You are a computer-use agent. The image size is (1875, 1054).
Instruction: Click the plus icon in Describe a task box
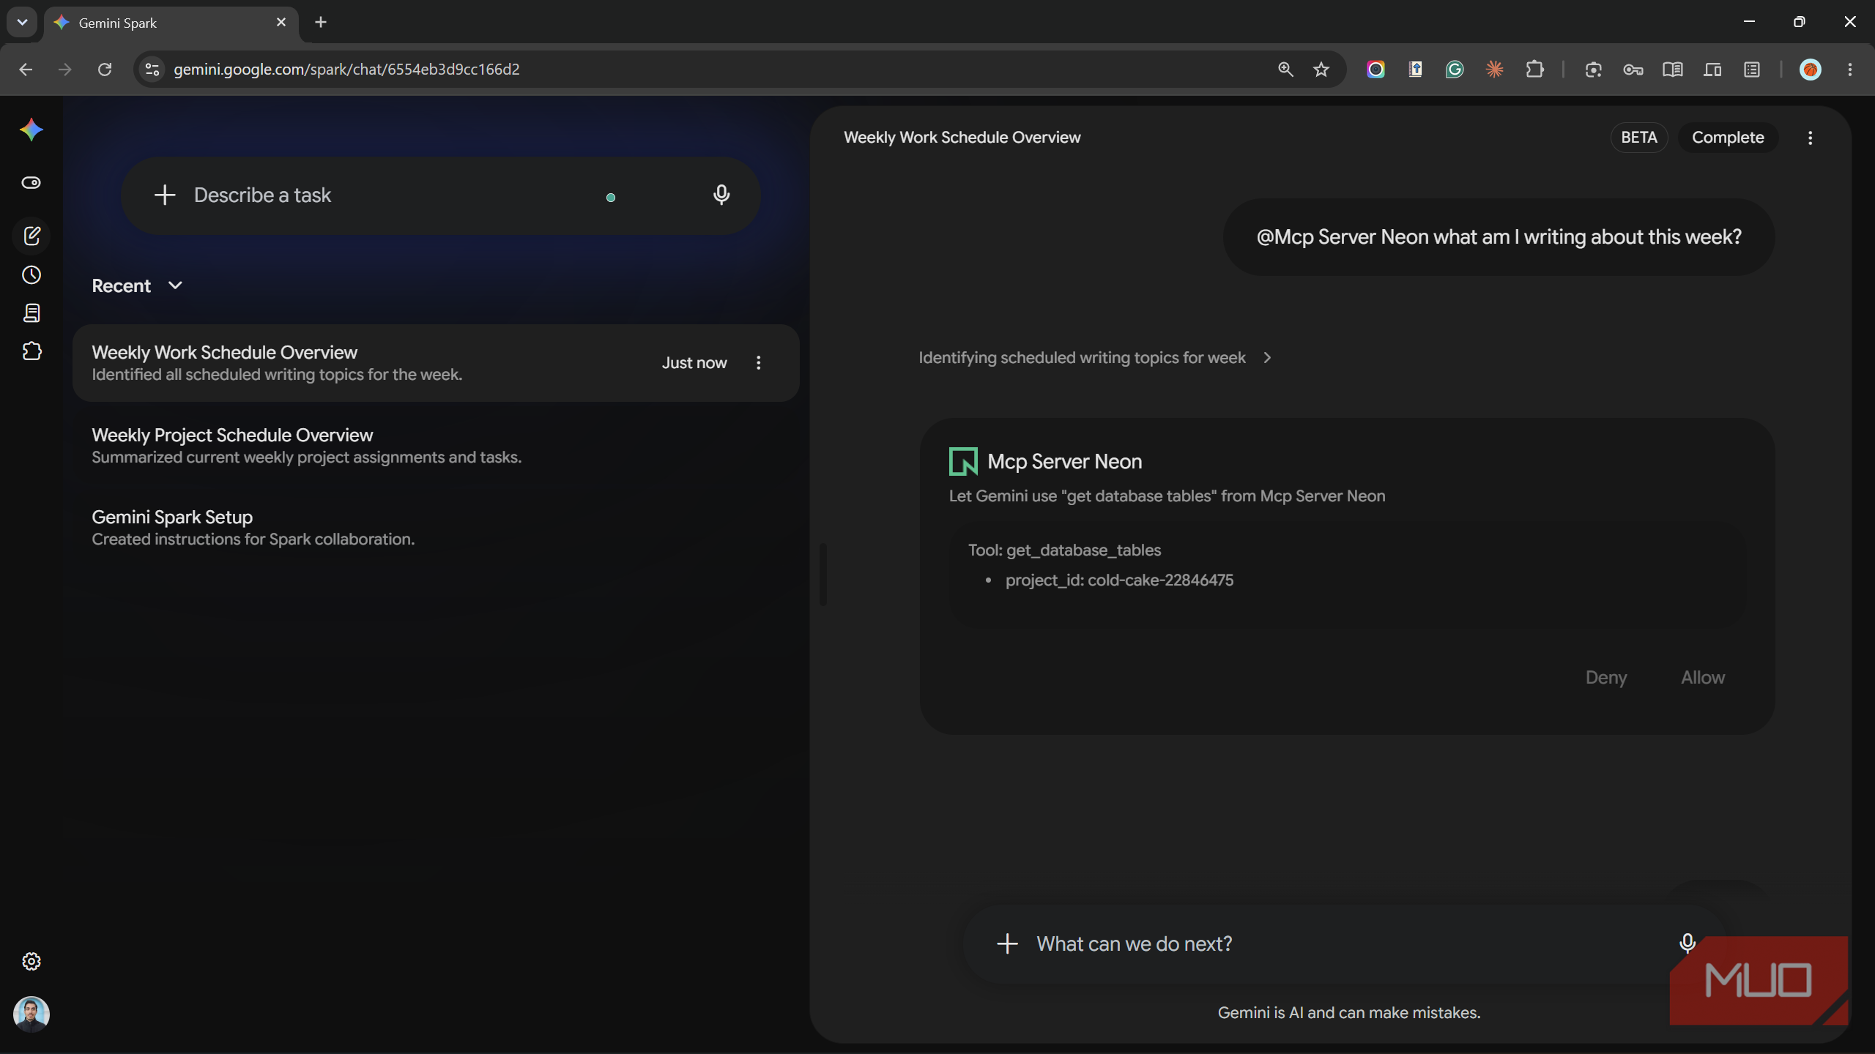(165, 195)
